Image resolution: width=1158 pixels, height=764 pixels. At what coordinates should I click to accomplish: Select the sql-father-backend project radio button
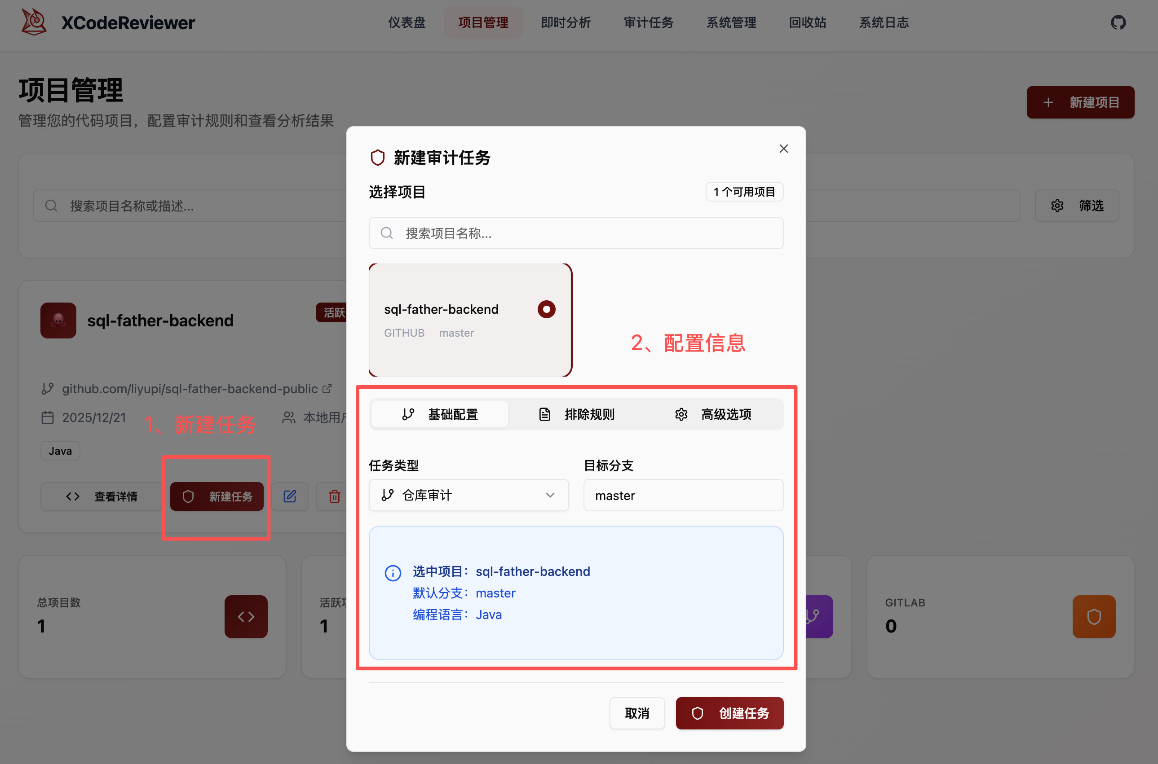tap(546, 309)
